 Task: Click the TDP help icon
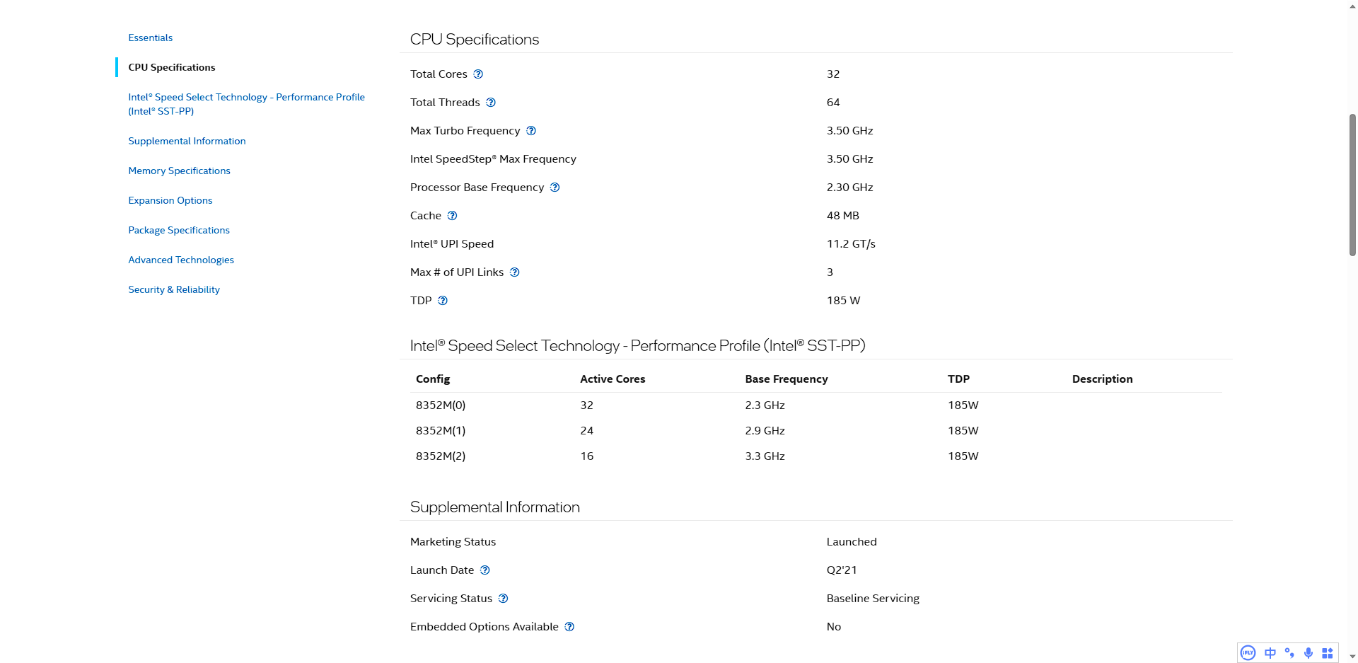443,301
